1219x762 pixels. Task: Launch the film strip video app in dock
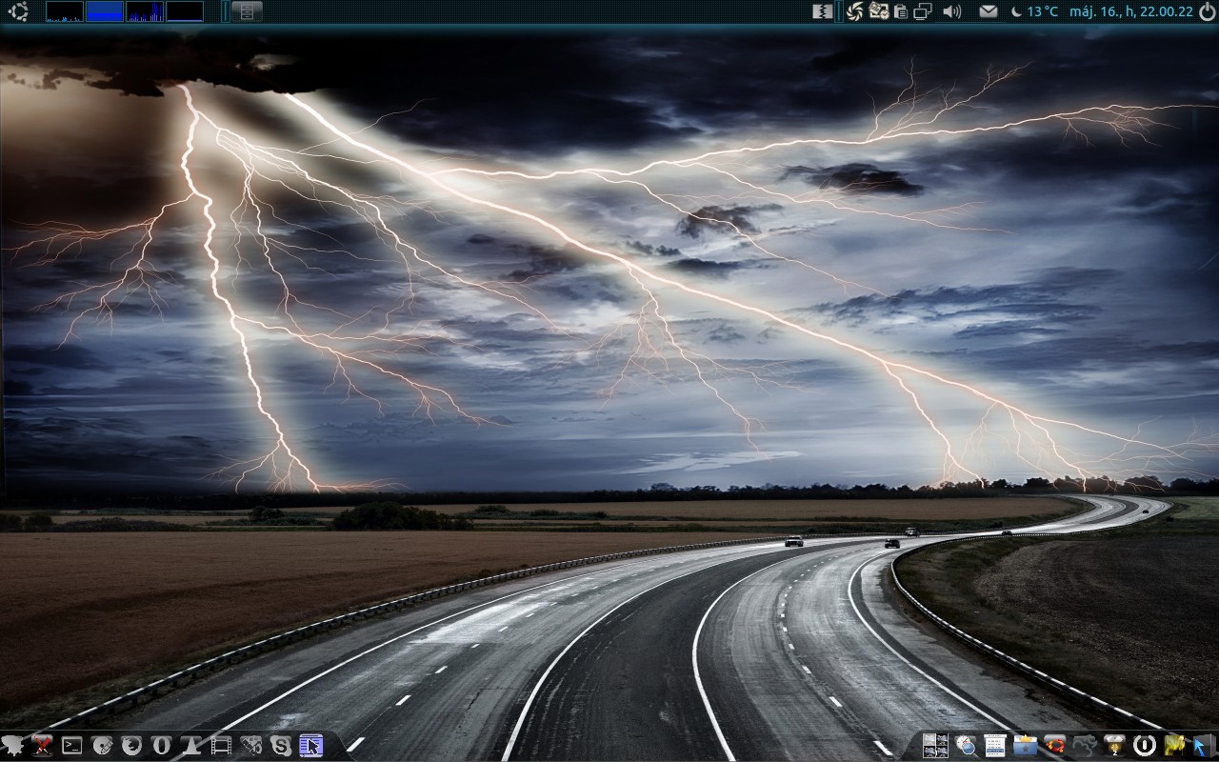pyautogui.click(x=221, y=746)
